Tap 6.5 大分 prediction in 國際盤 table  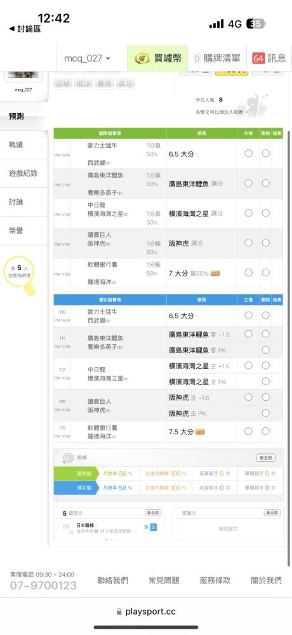click(181, 154)
